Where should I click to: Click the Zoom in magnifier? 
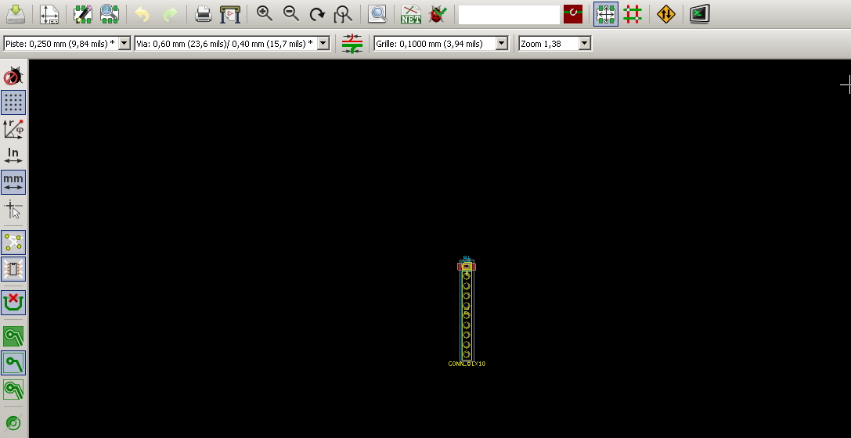pos(265,13)
